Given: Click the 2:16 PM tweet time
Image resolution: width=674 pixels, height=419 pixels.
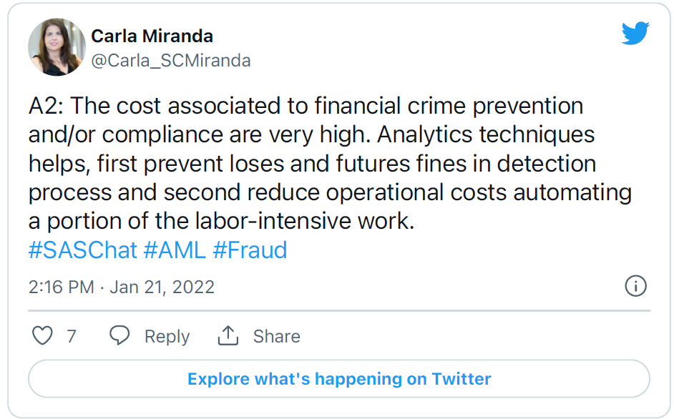Looking at the screenshot, I should coord(61,287).
